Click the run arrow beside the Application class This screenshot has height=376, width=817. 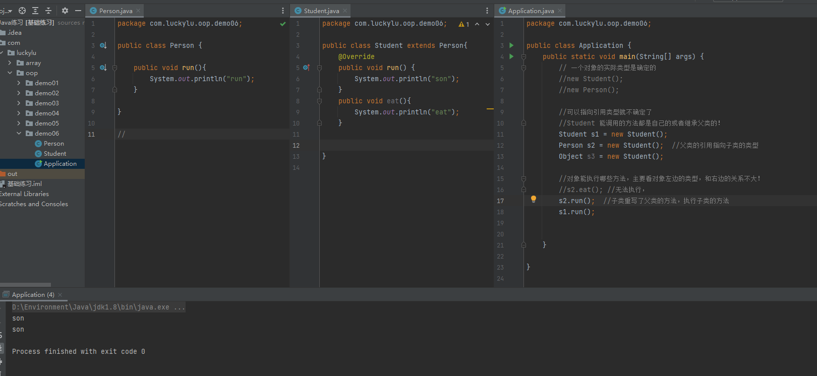coord(511,45)
